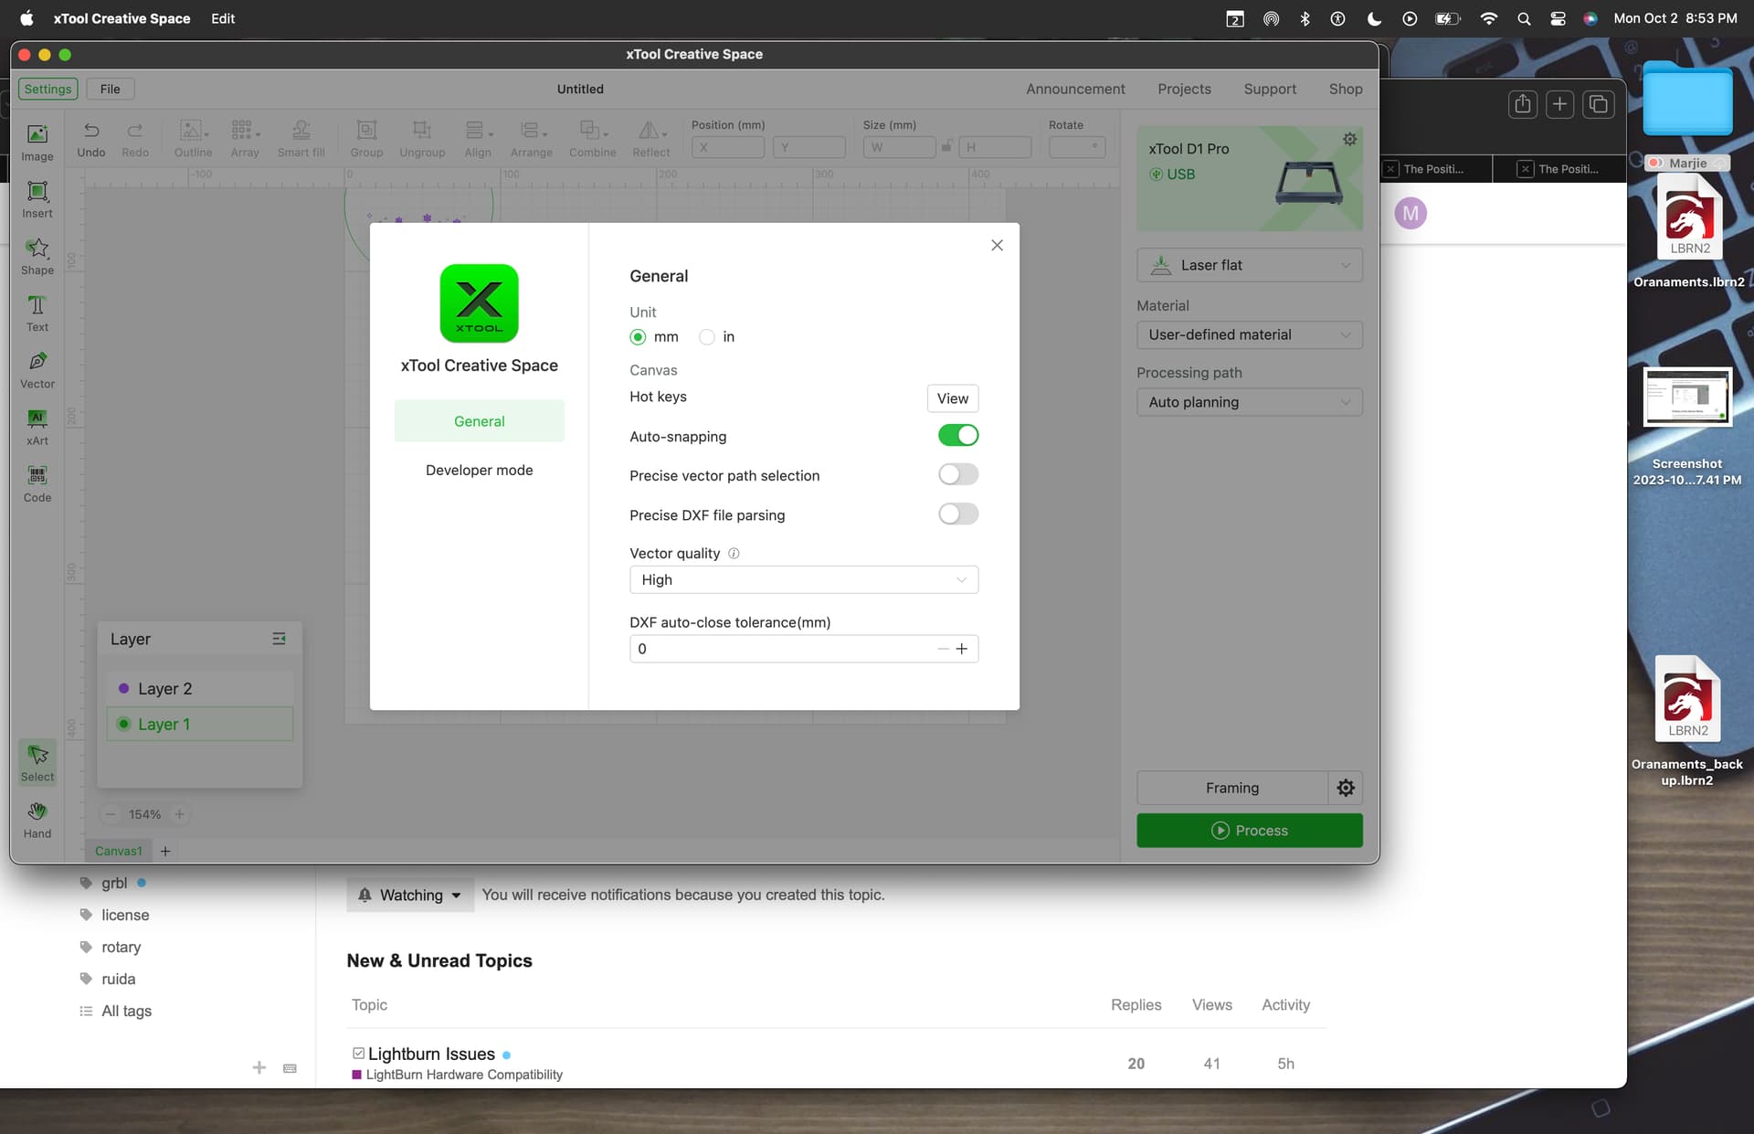Turn off Auto-snapping toggle
1754x1134 pixels.
pyautogui.click(x=958, y=436)
